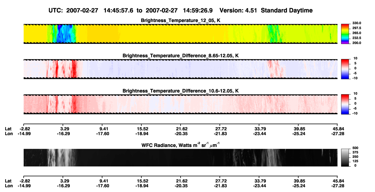Click the WFC Radiance panel title
Viewport: 375px width, 192px height.
pyautogui.click(x=181, y=145)
